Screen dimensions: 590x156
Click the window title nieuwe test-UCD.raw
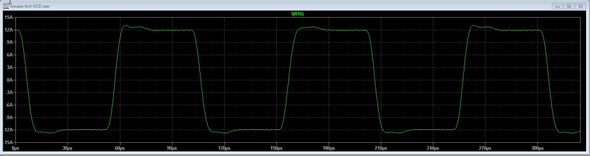(x=30, y=6)
